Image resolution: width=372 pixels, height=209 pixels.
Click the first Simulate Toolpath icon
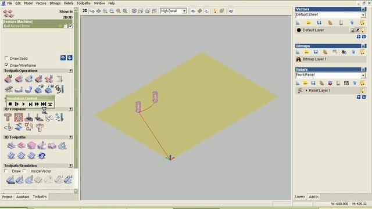pyautogui.click(x=10, y=180)
